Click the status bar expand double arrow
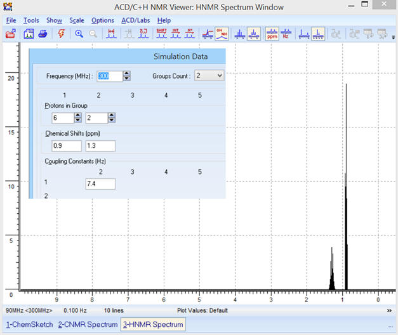This screenshot has width=398, height=335. (389, 311)
